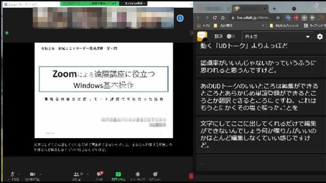Open first yellow bookmark folder beside Apps

pyautogui.click(x=223, y=25)
